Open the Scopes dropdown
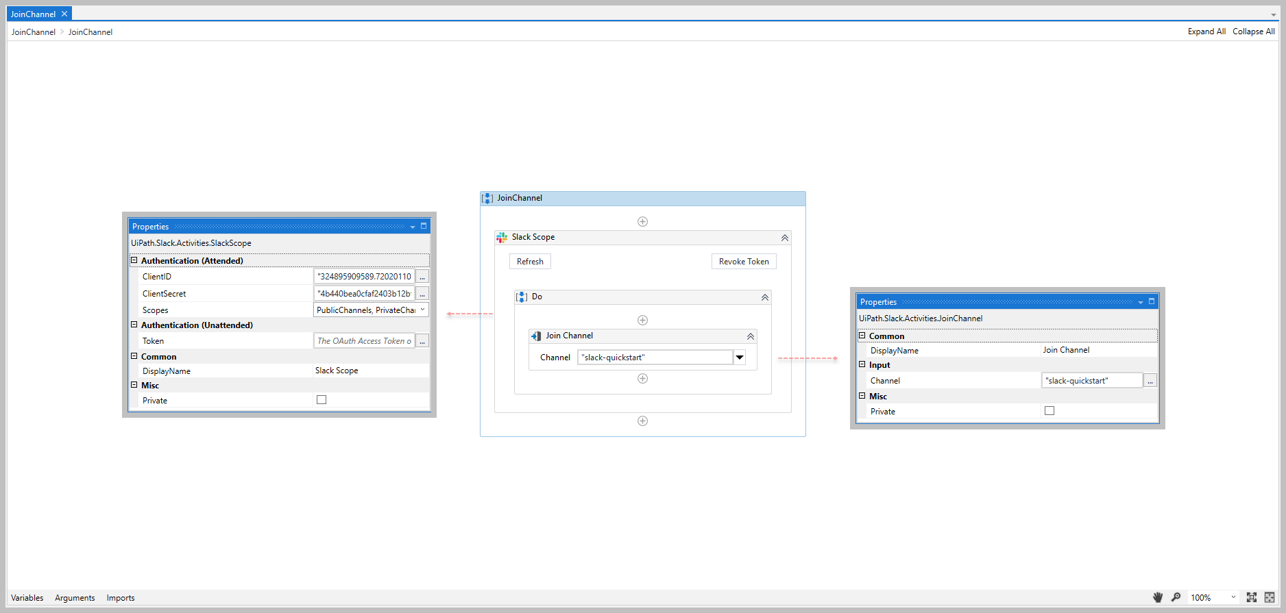This screenshot has width=1286, height=613. pyautogui.click(x=422, y=310)
